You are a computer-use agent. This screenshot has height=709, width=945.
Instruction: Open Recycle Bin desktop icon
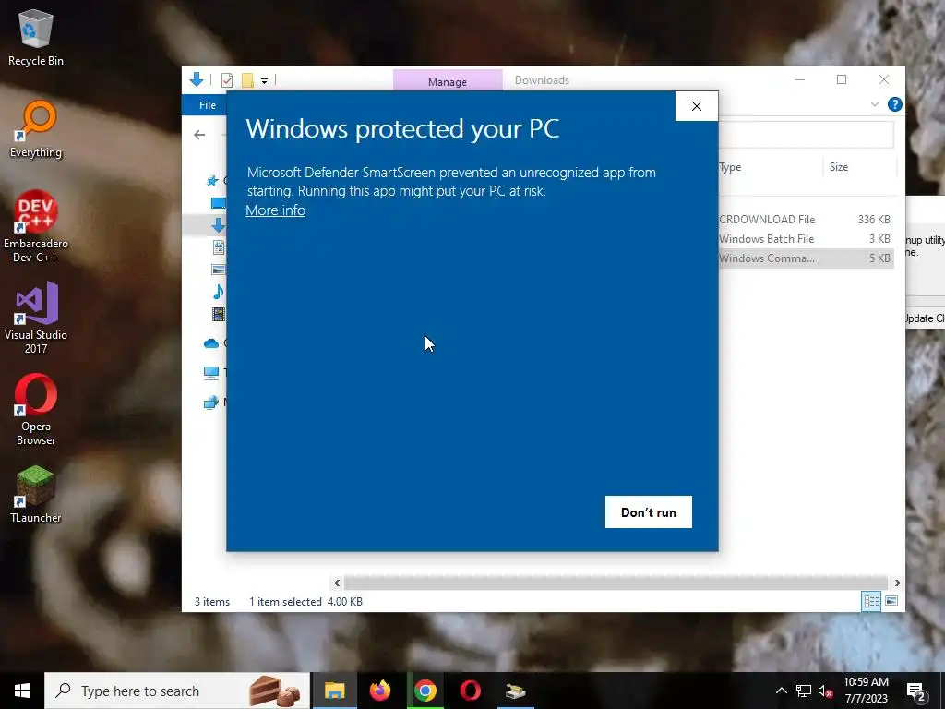tap(36, 37)
